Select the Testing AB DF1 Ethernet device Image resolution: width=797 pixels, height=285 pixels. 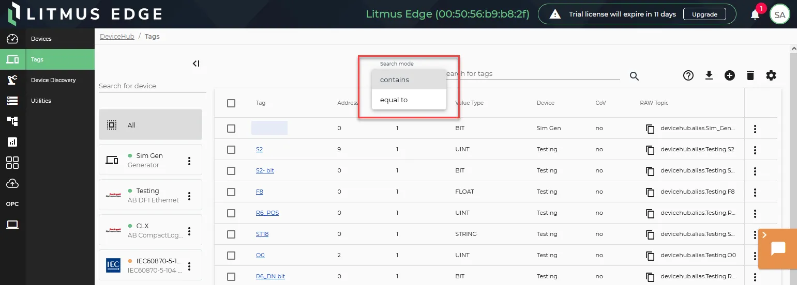[x=151, y=195]
